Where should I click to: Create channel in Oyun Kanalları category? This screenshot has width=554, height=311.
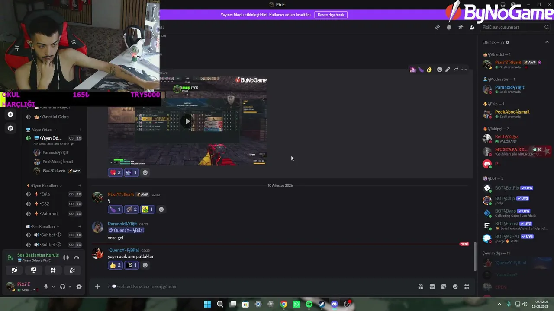point(80,186)
